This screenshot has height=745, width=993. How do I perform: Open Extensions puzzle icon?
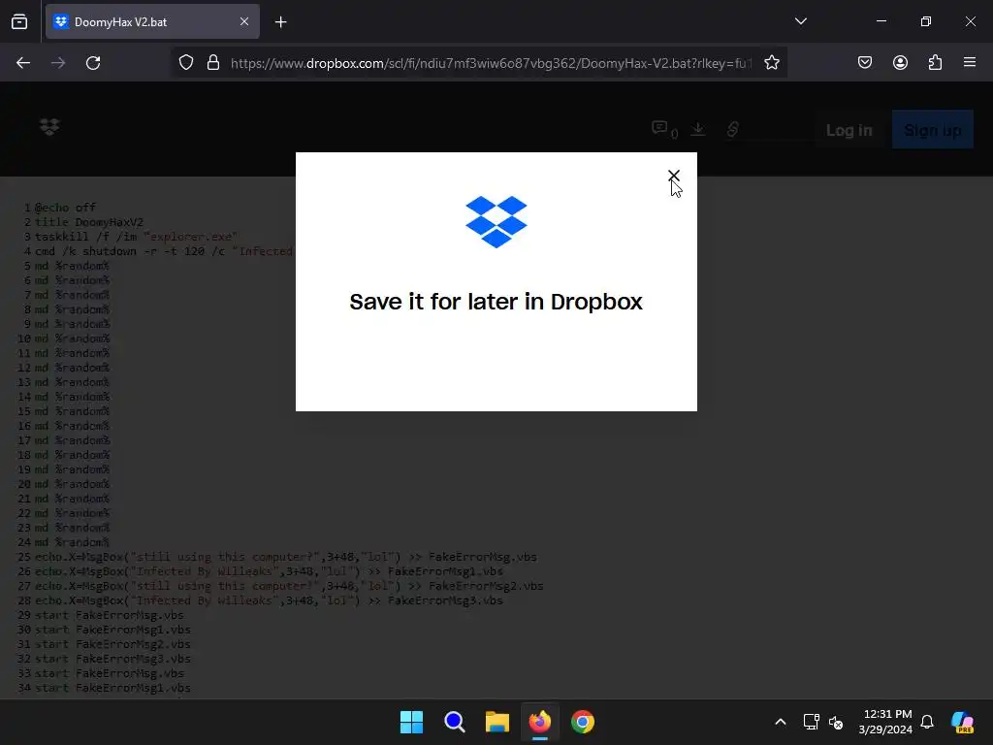coord(935,63)
